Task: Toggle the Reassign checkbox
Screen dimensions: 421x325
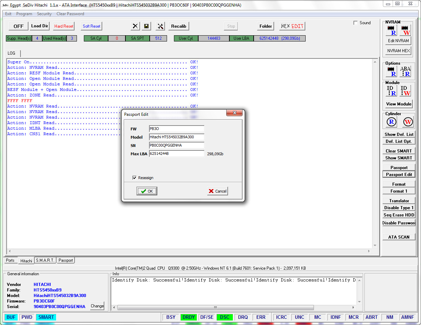Action: click(x=134, y=178)
